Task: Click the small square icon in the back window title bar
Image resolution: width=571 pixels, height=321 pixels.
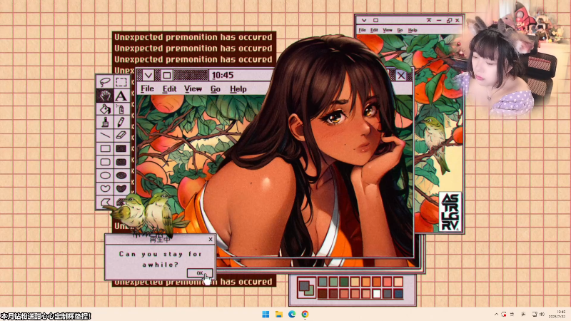Action: (376, 21)
